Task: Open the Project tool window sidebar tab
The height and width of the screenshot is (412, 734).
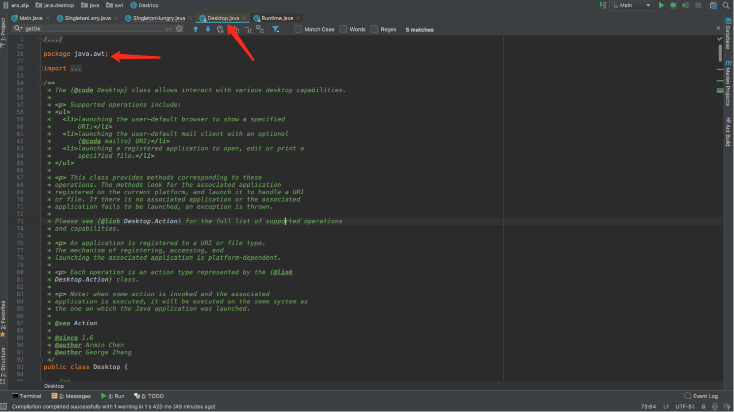Action: pos(3,33)
